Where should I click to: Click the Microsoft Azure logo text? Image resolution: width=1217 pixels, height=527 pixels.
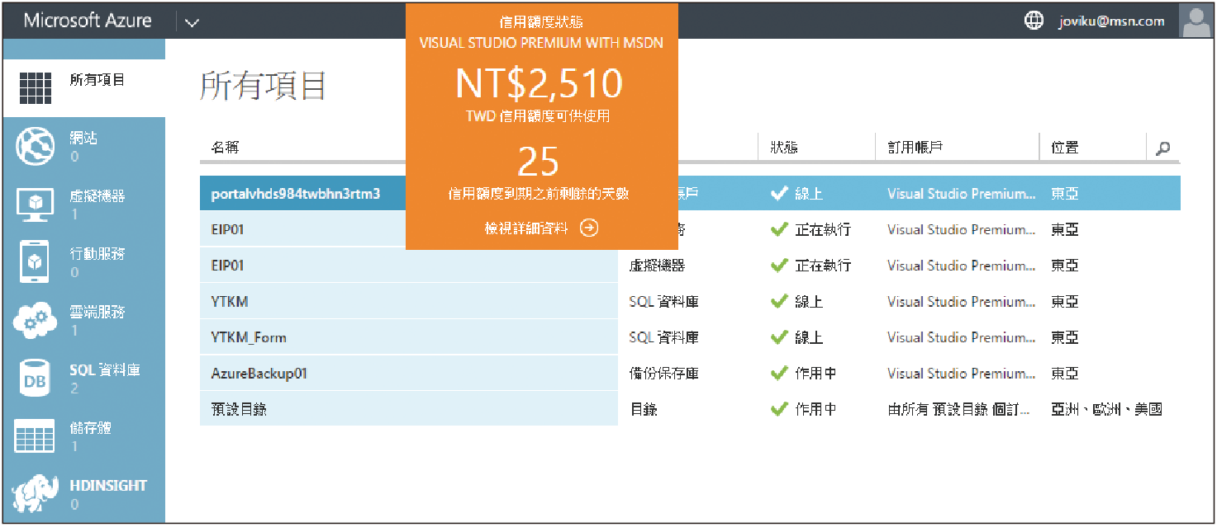click(x=88, y=21)
